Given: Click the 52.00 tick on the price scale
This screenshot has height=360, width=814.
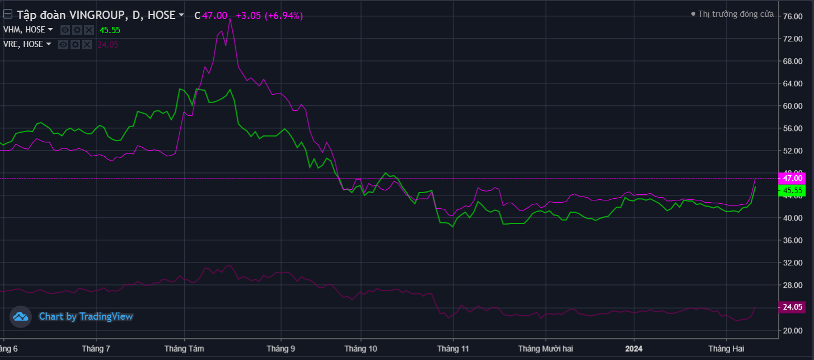Looking at the screenshot, I should pos(793,151).
